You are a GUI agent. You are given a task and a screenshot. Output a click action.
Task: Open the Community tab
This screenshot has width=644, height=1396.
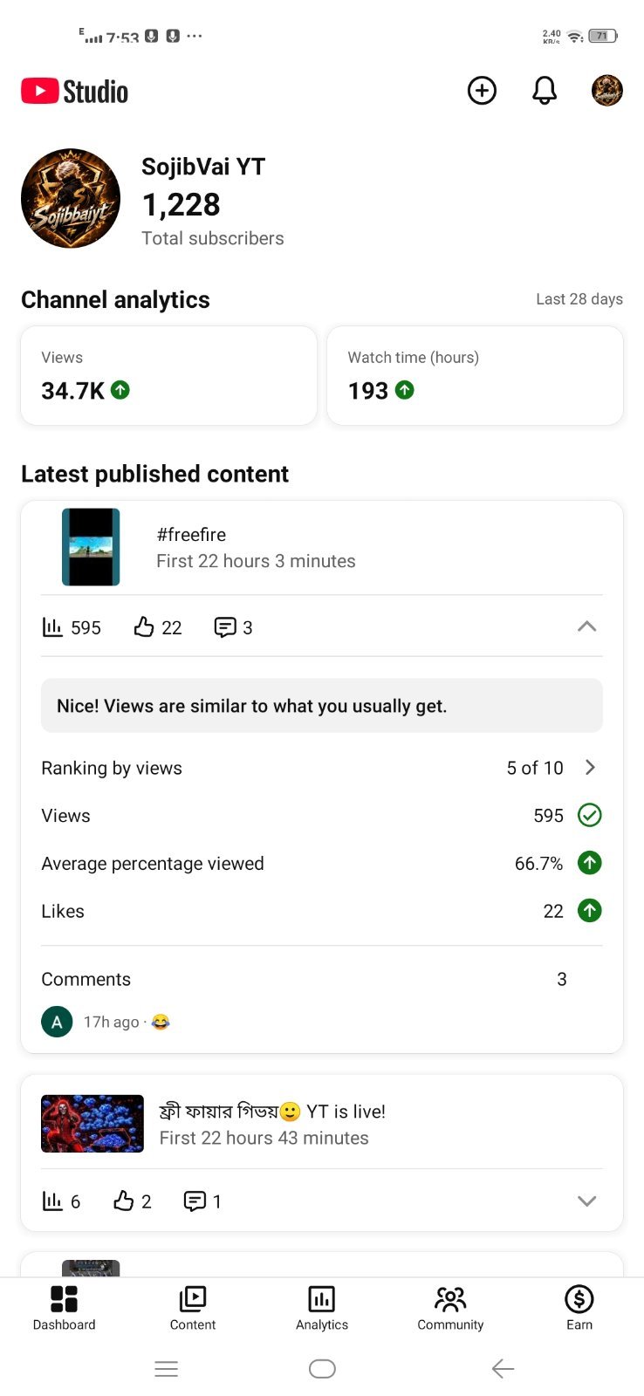tap(450, 1308)
